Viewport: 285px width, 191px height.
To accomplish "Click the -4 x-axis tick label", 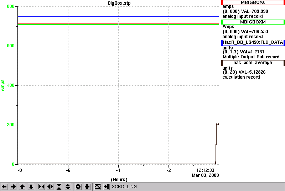I will coord(118,170).
